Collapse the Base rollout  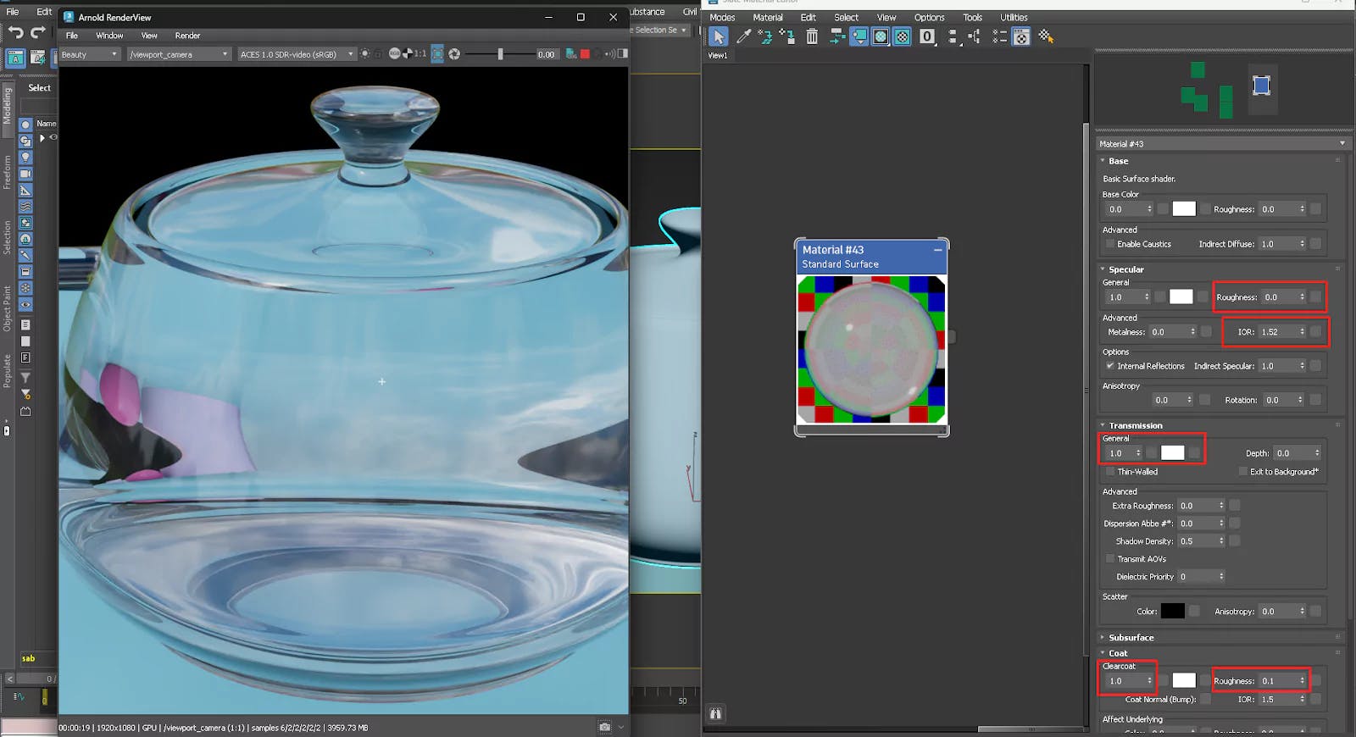pyautogui.click(x=1103, y=161)
